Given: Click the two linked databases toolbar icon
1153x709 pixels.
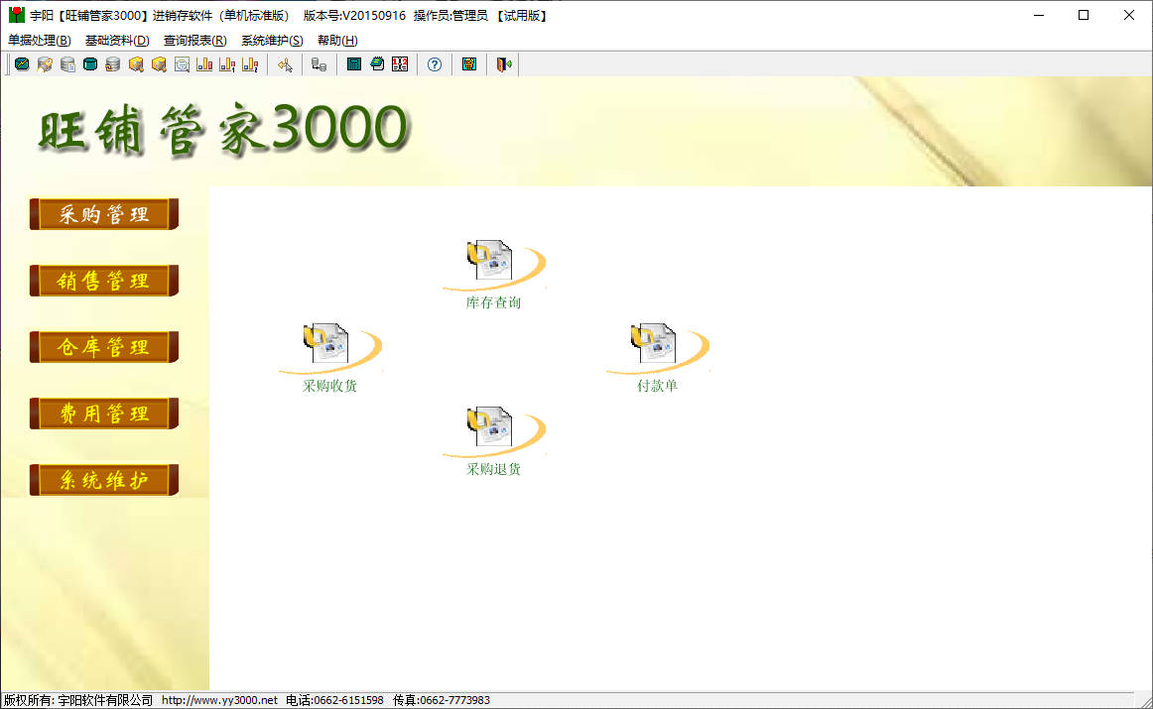Looking at the screenshot, I should pos(319,64).
